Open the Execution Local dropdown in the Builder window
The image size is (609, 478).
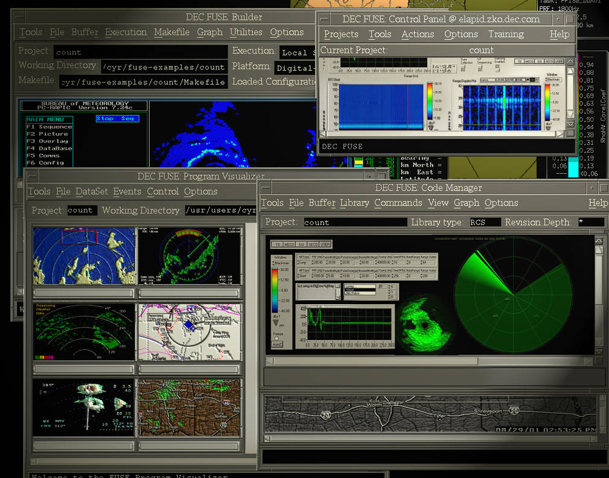300,53
